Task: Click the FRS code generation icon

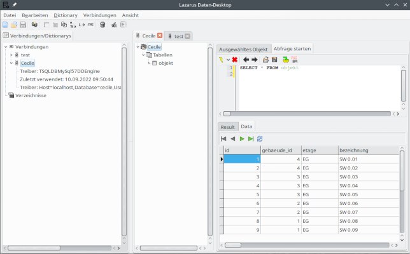Action: pos(294,60)
